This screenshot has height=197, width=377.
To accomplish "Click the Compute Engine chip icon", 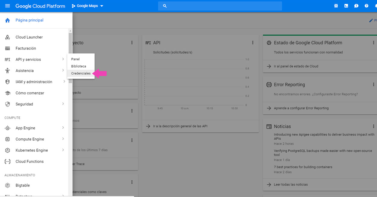I will click(8, 139).
